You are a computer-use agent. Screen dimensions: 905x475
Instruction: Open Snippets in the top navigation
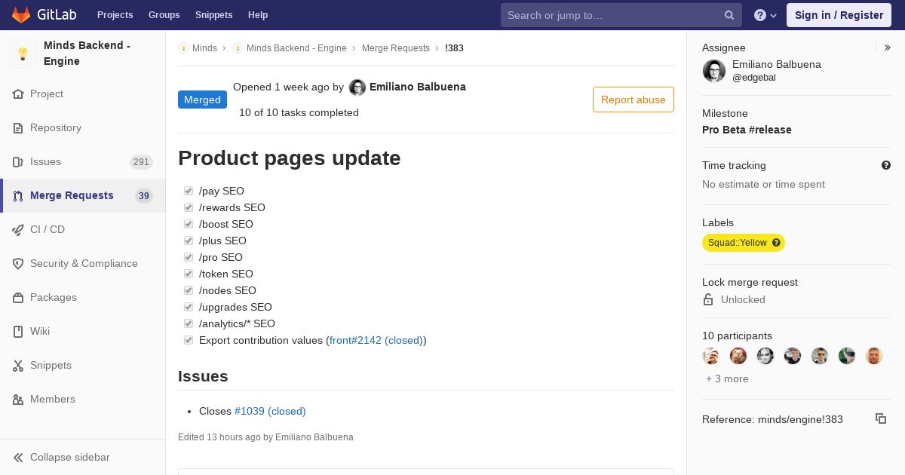pyautogui.click(x=214, y=15)
